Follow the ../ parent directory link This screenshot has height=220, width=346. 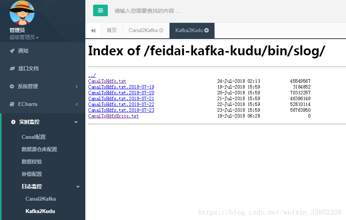(x=92, y=75)
